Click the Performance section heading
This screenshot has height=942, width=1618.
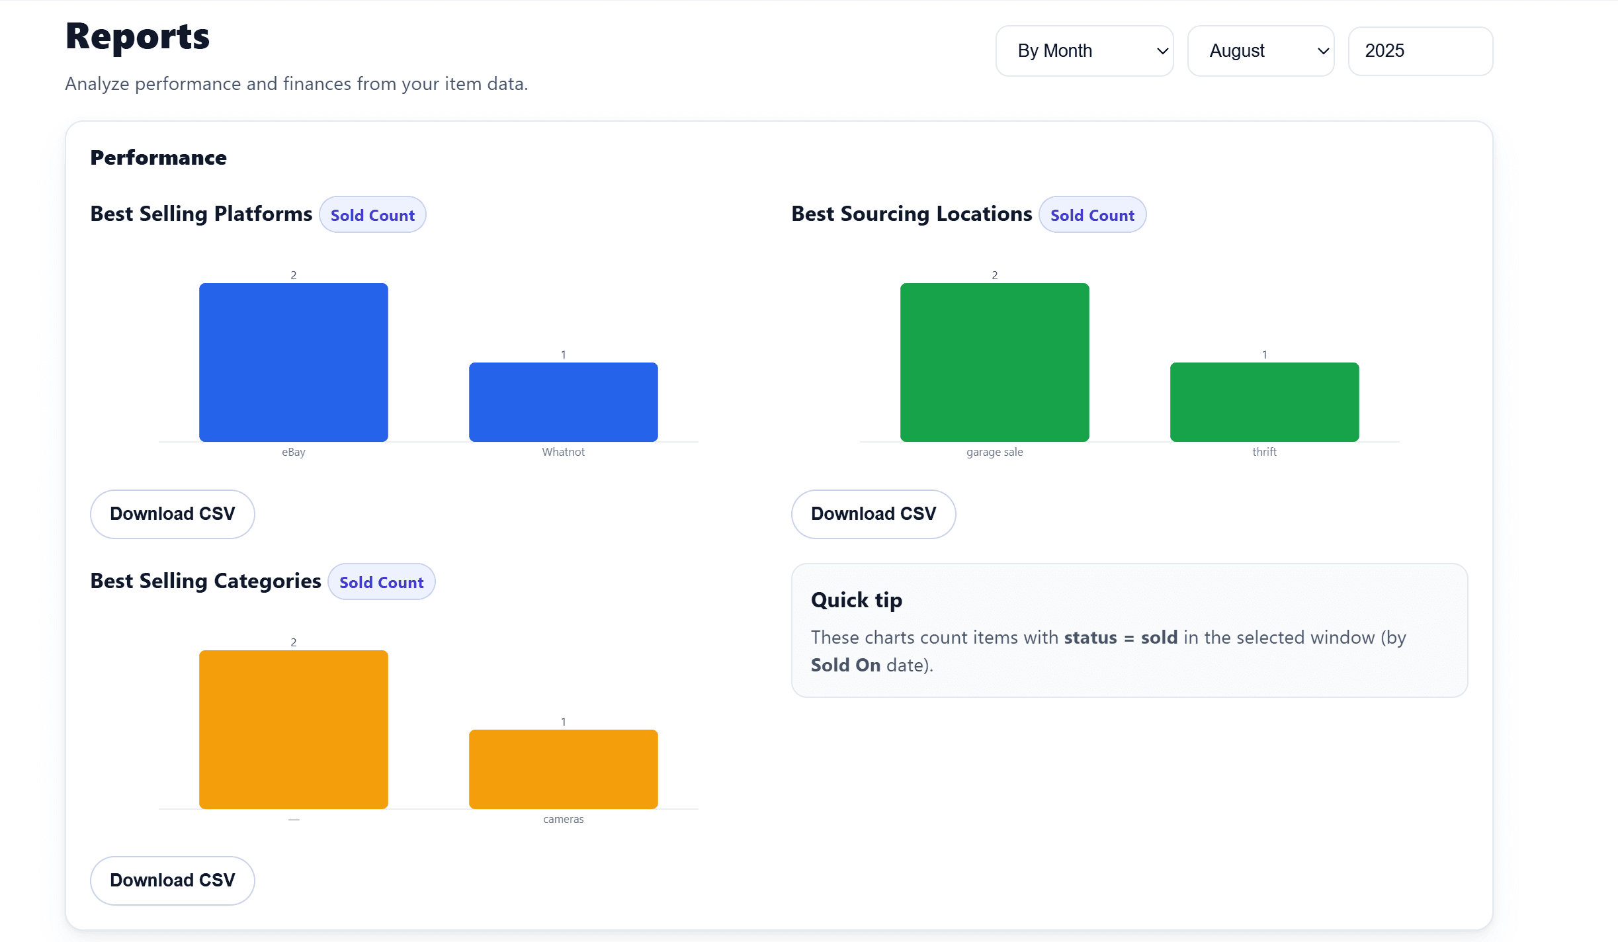tap(158, 157)
